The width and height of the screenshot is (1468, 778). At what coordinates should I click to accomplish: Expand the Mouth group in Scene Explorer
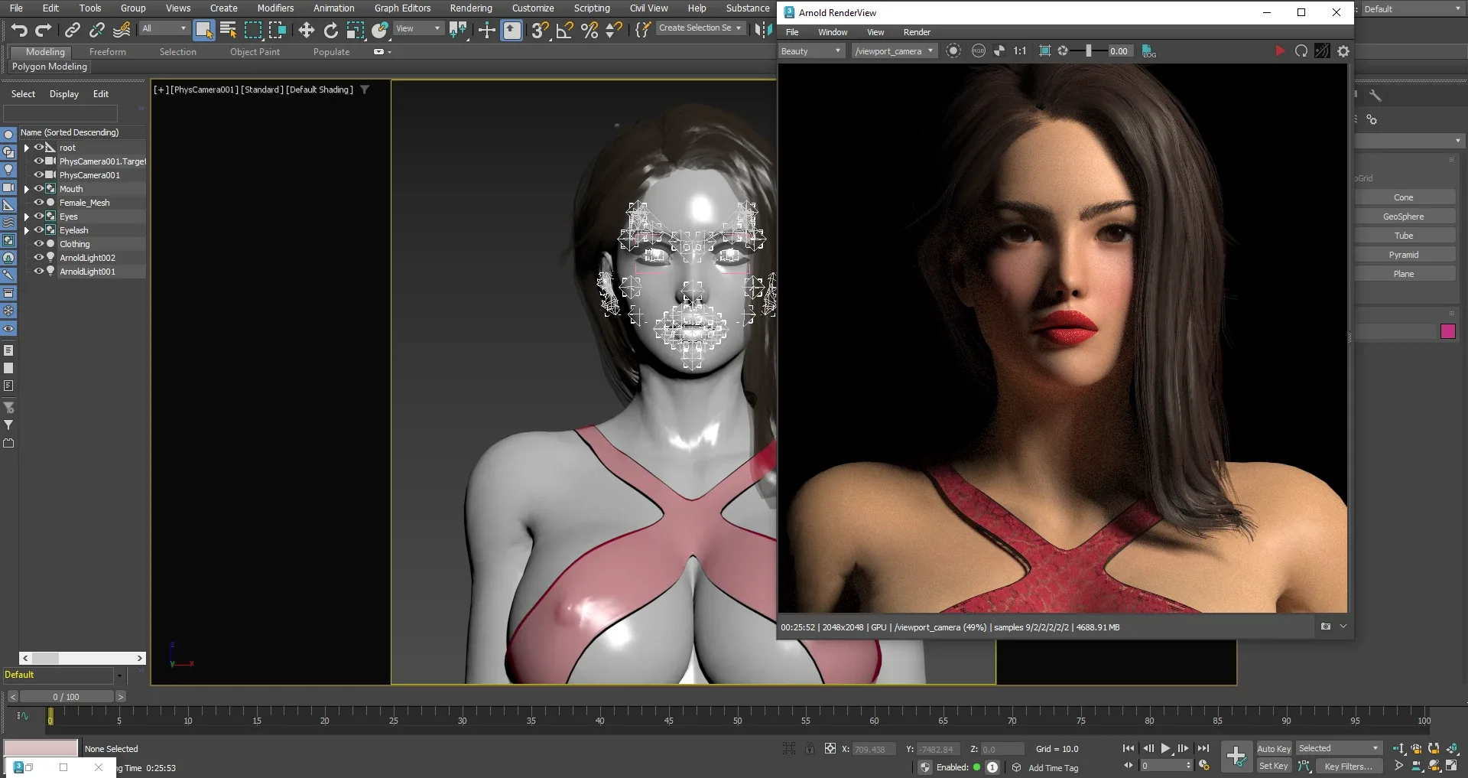click(x=26, y=189)
